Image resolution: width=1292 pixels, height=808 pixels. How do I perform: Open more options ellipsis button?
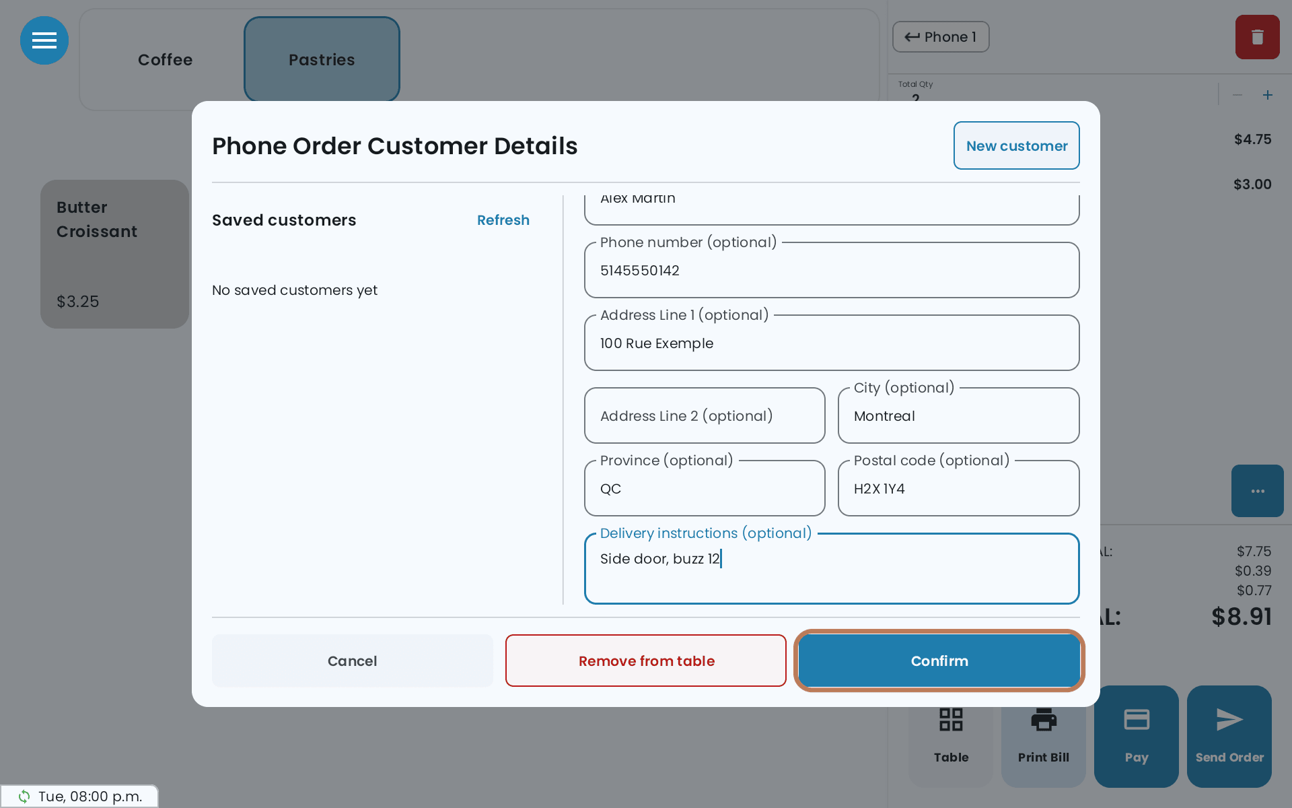(1257, 491)
